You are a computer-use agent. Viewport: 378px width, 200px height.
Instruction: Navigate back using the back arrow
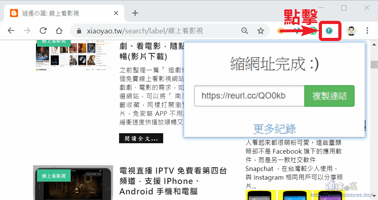(x=11, y=30)
